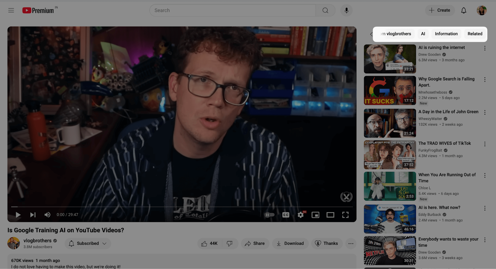The height and width of the screenshot is (269, 496).
Task: Select the AI filter chip
Action: pyautogui.click(x=423, y=34)
